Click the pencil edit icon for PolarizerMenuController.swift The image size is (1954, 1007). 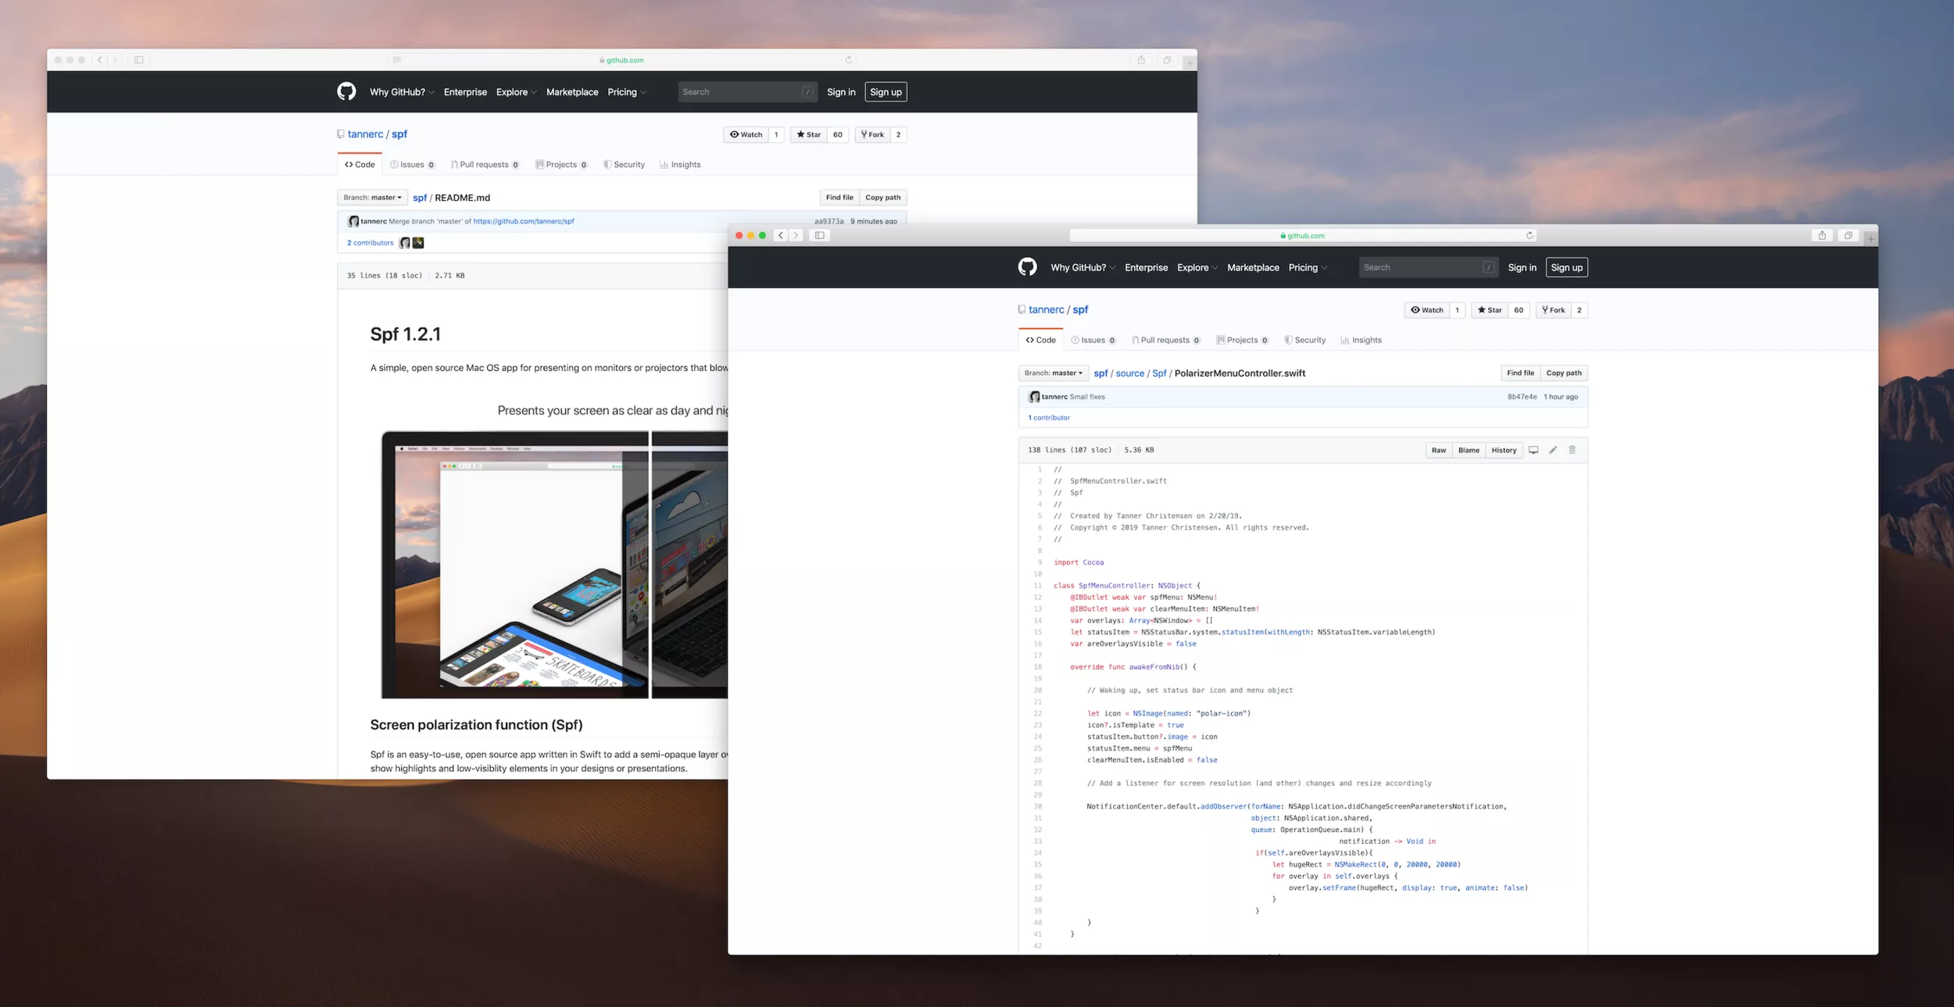(x=1552, y=450)
